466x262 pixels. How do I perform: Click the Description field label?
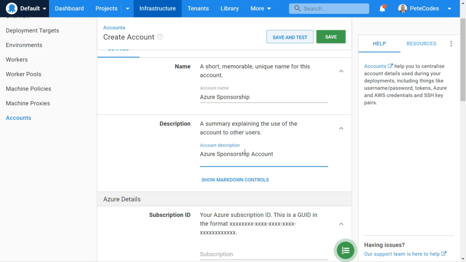coord(175,124)
